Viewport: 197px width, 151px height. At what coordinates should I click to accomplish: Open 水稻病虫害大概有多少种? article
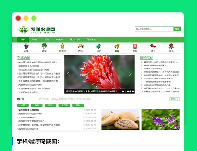click(x=31, y=121)
